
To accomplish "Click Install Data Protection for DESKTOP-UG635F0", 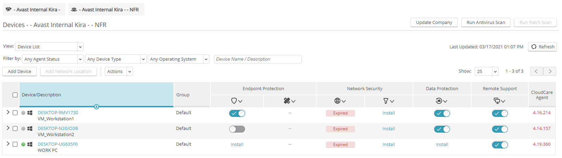I will [x=442, y=144].
